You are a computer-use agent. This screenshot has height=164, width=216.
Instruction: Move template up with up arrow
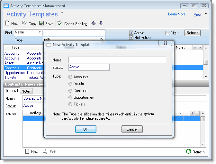(x=94, y=23)
